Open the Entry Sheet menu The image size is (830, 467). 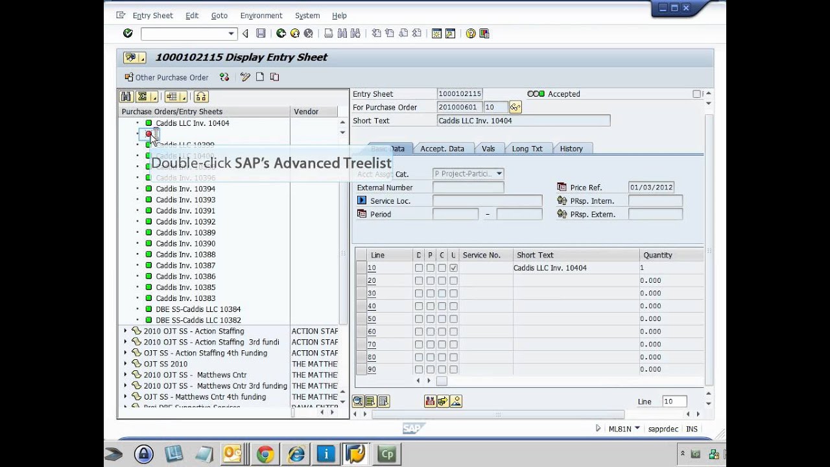(x=152, y=16)
